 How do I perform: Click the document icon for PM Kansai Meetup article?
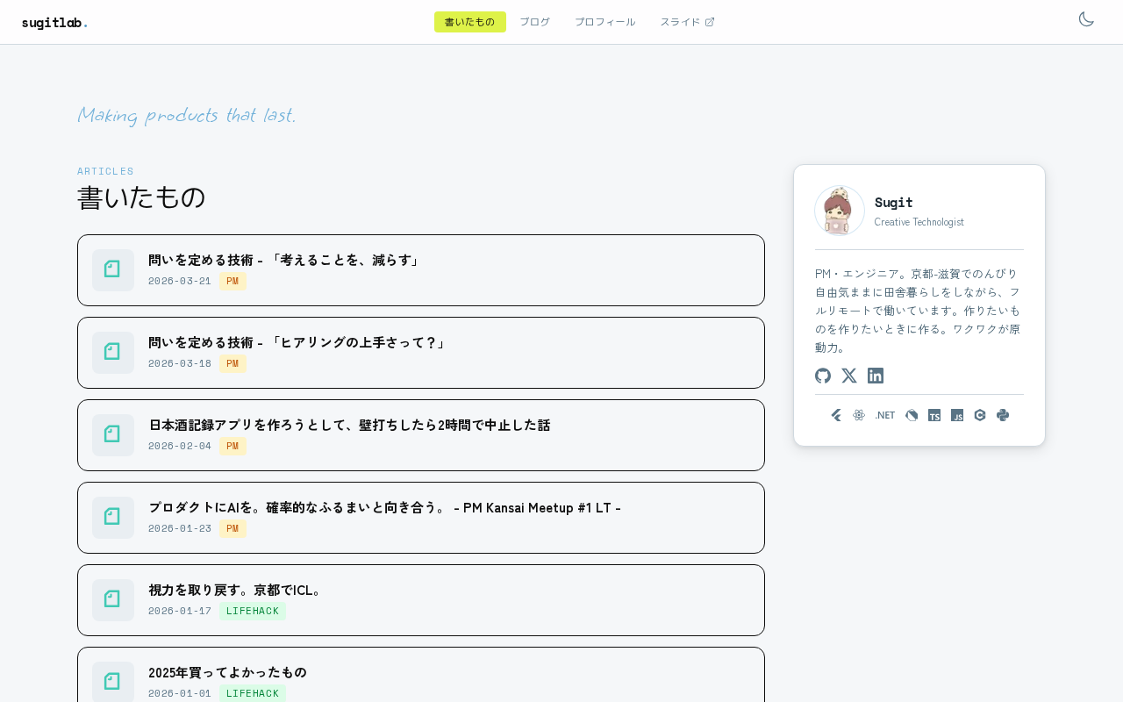[113, 518]
